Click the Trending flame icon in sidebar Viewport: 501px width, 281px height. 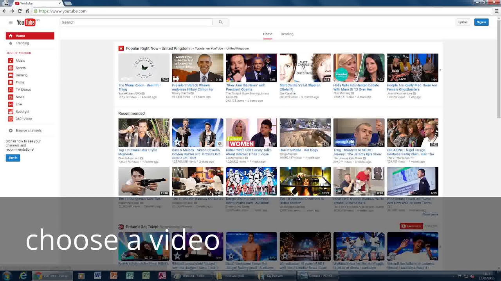11,43
